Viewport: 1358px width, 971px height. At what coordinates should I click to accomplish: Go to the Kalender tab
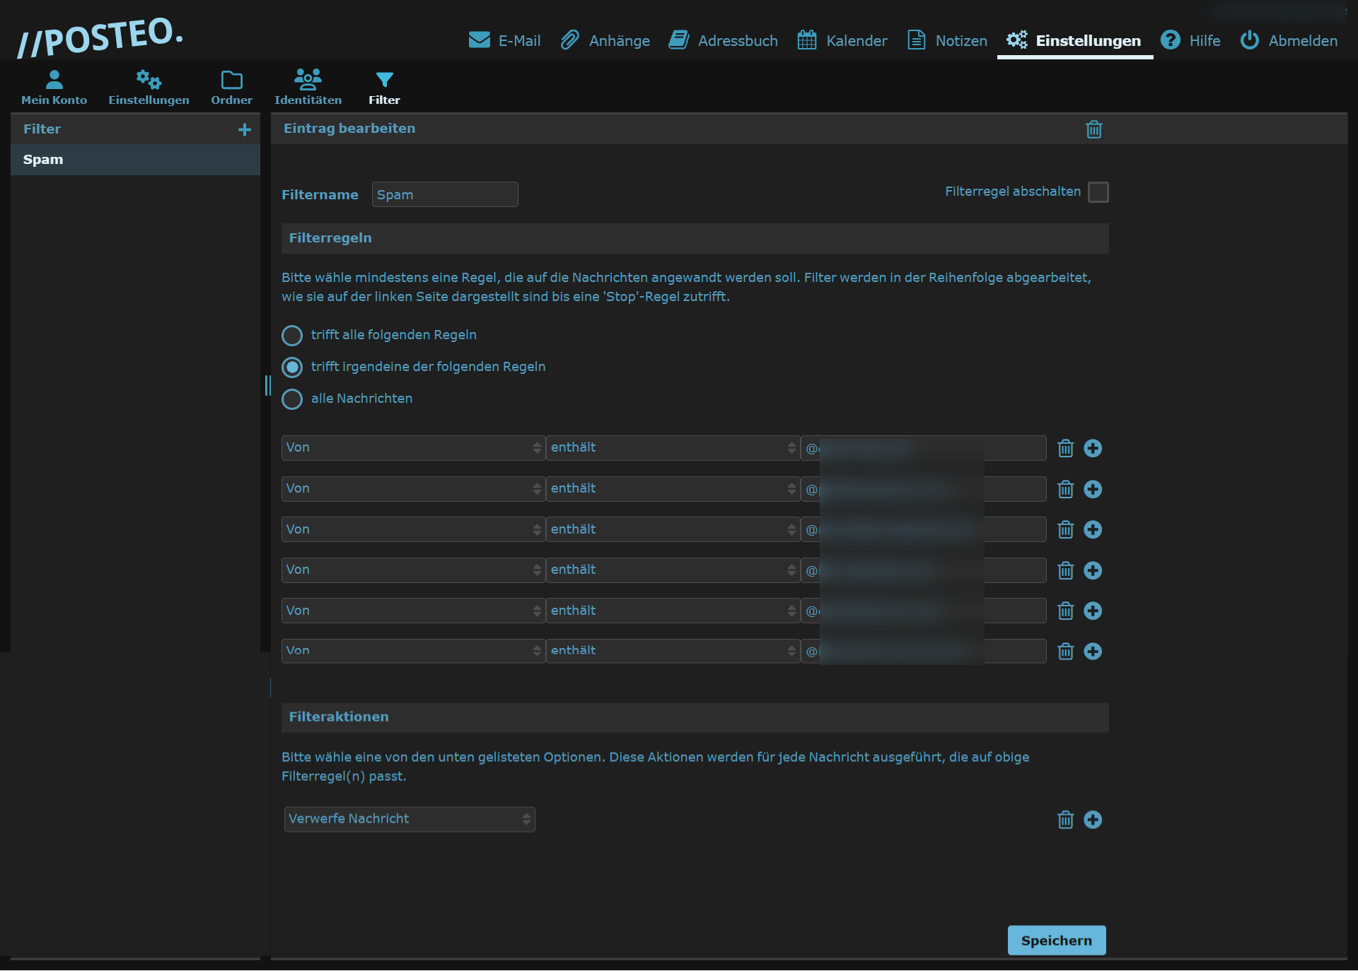click(842, 40)
